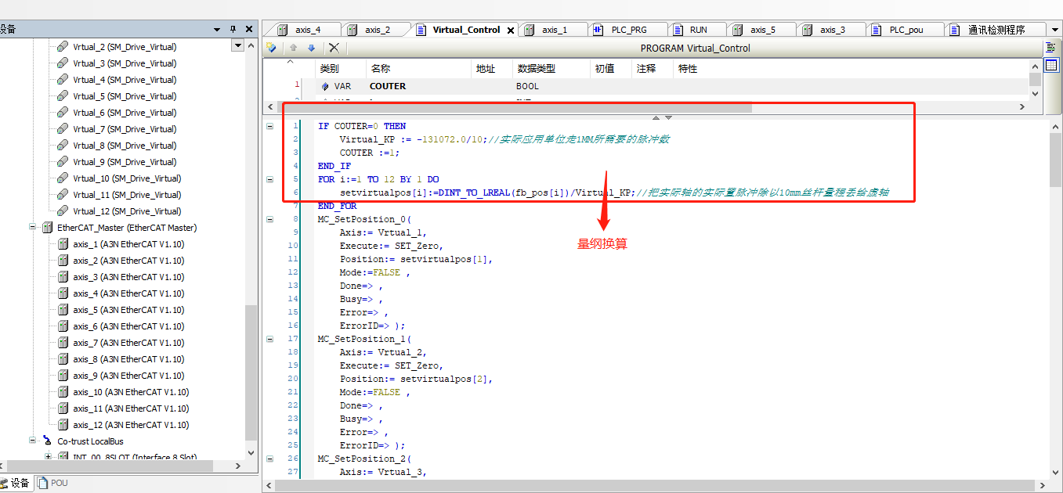Switch to the POU bottom panel tab

[52, 483]
